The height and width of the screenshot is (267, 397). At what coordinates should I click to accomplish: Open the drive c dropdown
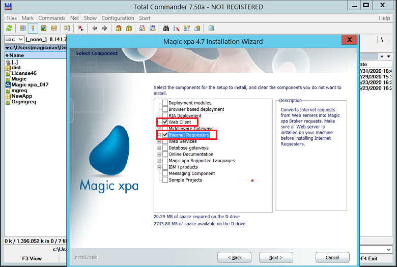[x=14, y=40]
